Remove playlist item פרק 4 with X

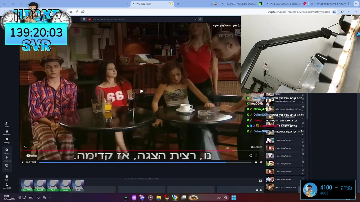tap(303, 150)
